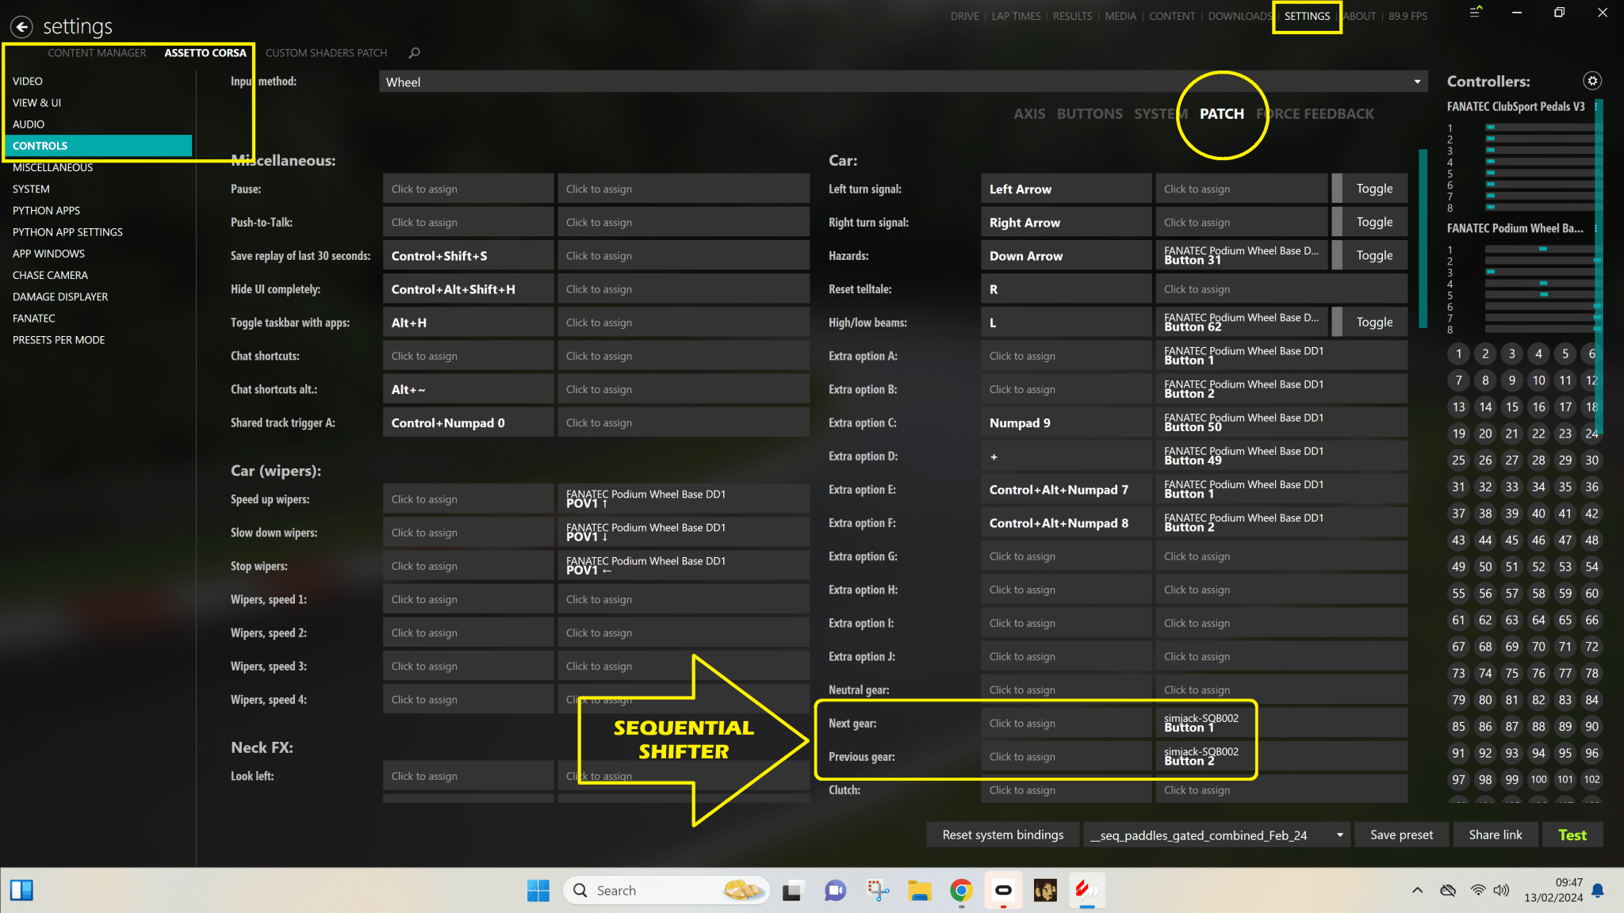Open the Windows Start menu
Image resolution: width=1624 pixels, height=913 pixels.
tap(538, 891)
